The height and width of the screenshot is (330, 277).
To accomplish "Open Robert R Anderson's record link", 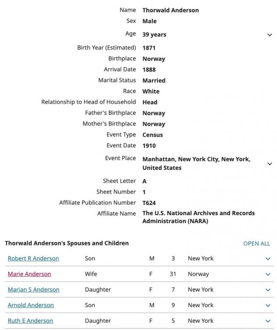I will click(x=33, y=258).
